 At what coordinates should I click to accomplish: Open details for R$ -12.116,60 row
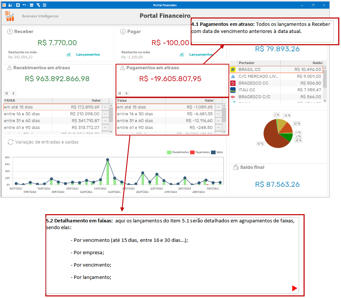tap(218, 121)
